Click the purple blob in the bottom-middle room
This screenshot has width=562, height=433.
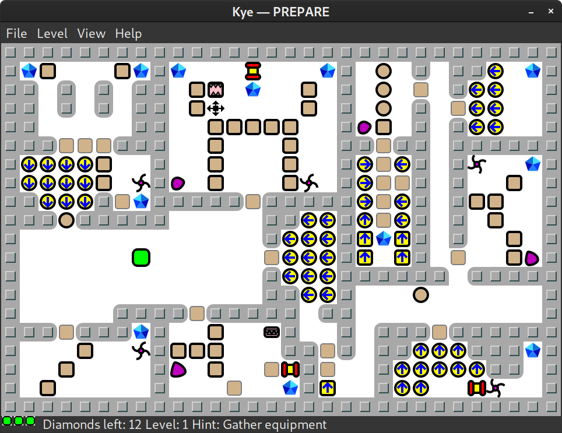coord(178,369)
